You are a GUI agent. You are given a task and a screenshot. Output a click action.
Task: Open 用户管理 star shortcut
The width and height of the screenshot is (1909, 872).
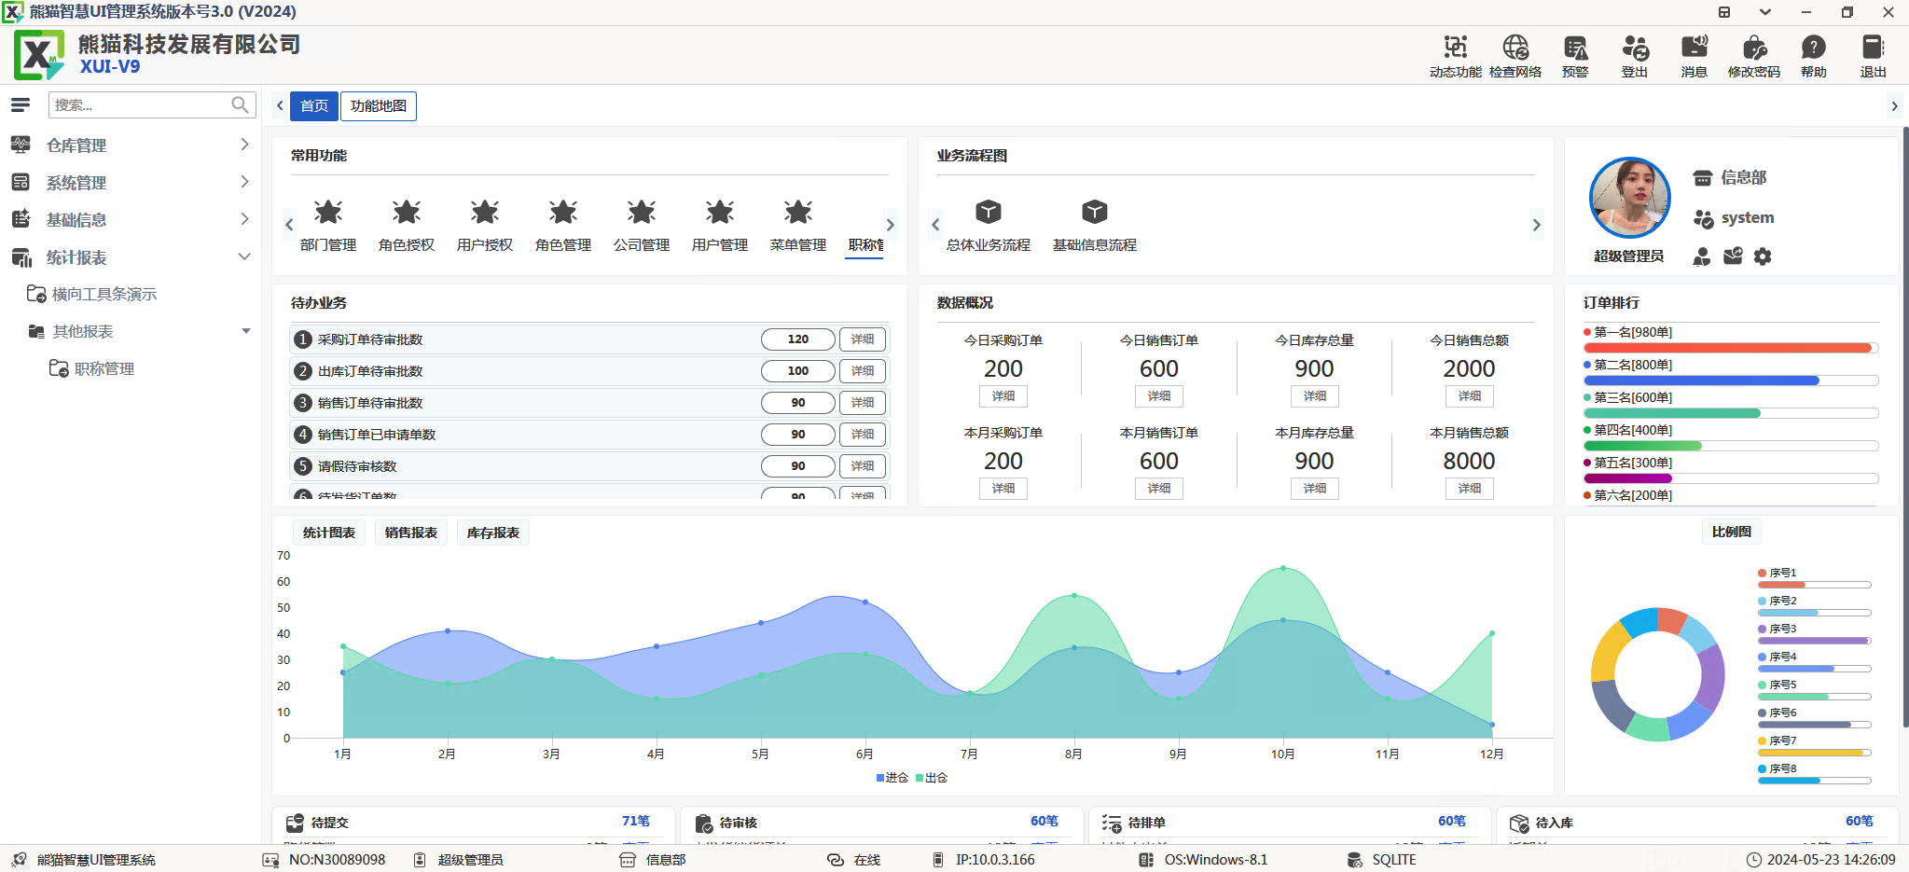pyautogui.click(x=720, y=213)
